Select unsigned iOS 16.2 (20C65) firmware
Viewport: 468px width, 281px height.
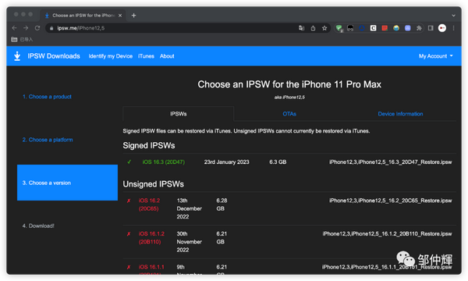[x=149, y=205]
